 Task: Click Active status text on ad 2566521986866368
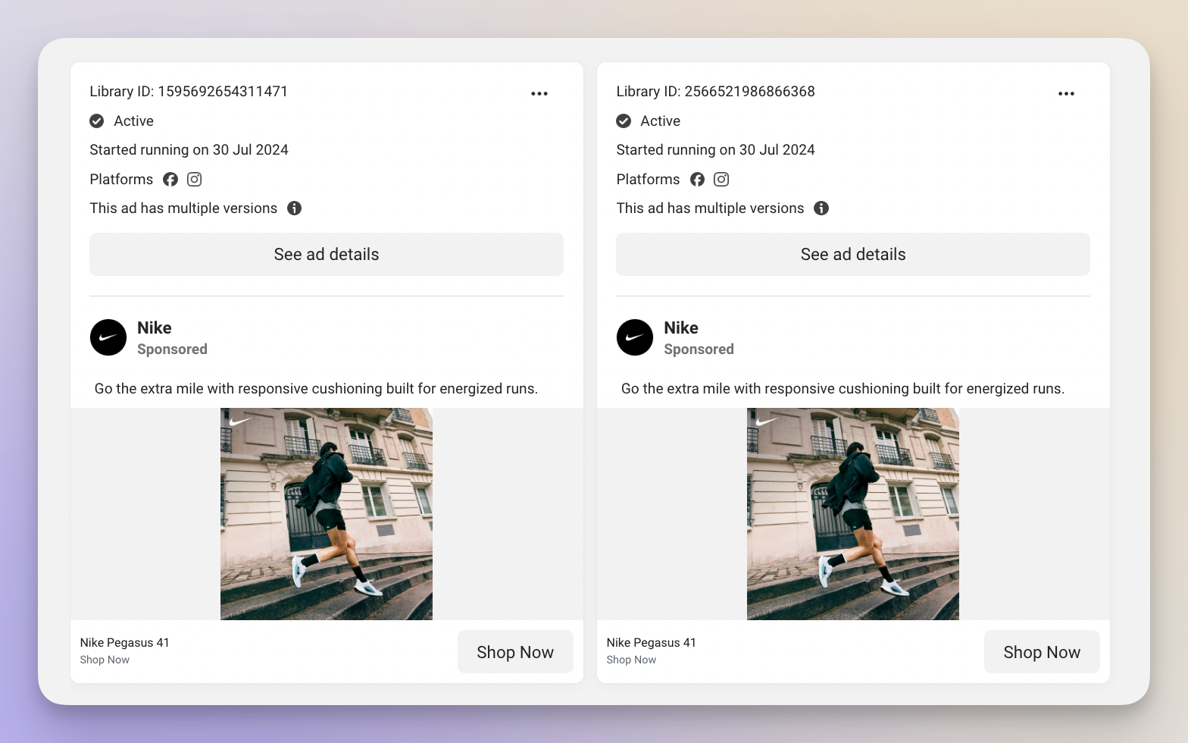[660, 121]
